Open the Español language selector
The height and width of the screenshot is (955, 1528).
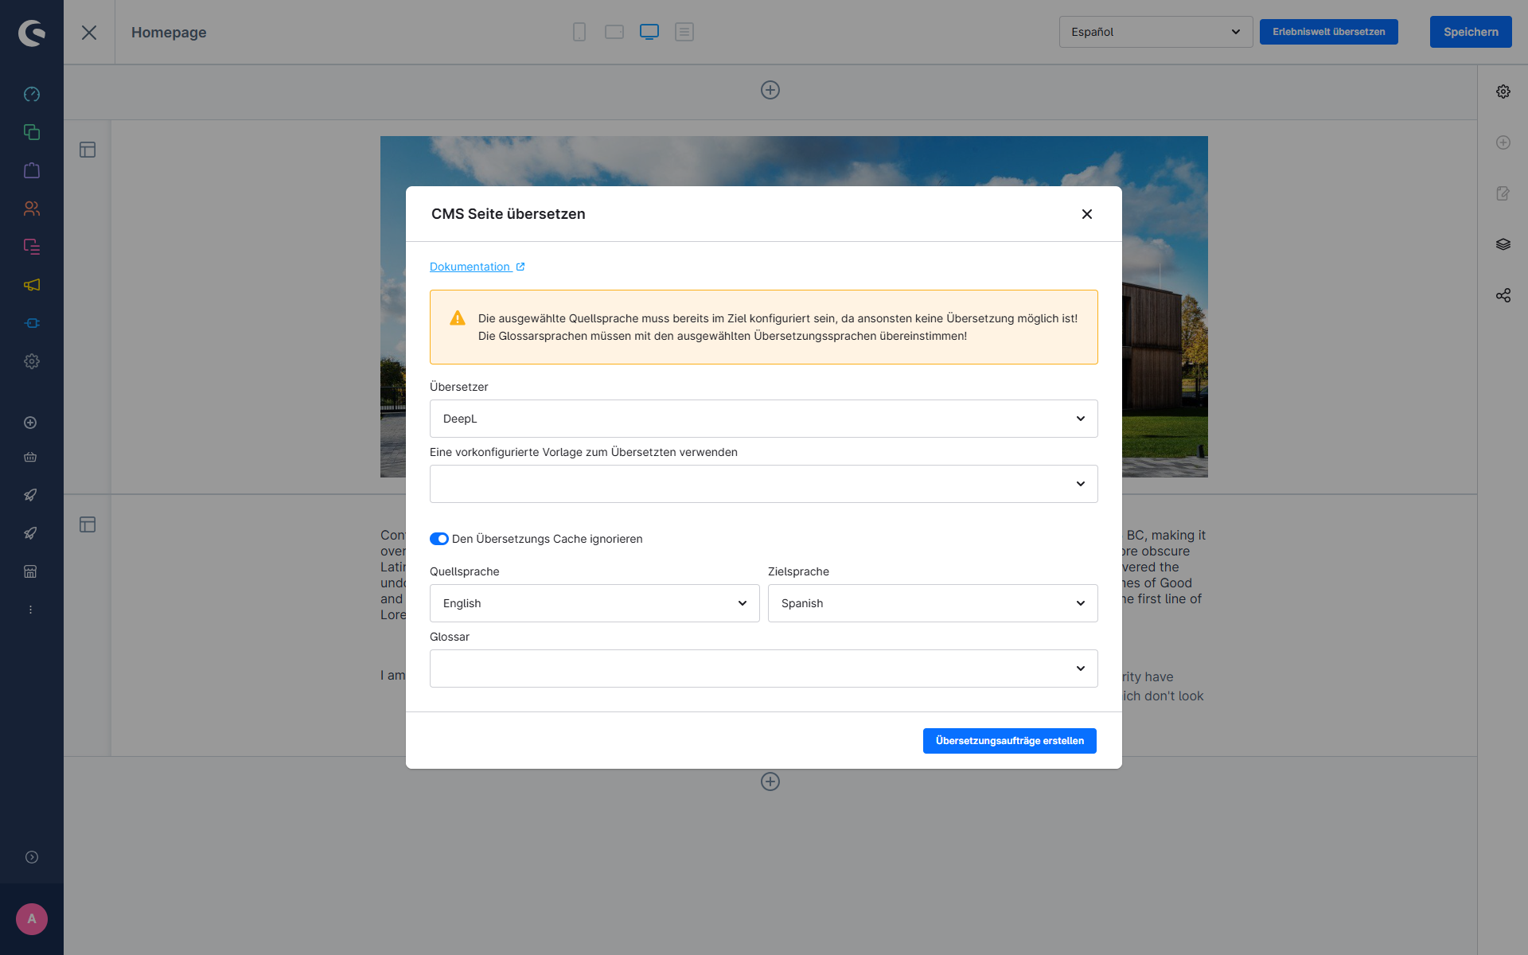tap(1155, 32)
